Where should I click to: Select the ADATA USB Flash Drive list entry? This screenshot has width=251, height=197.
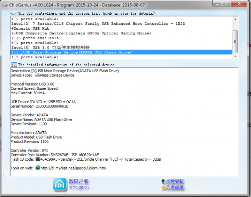122,52
